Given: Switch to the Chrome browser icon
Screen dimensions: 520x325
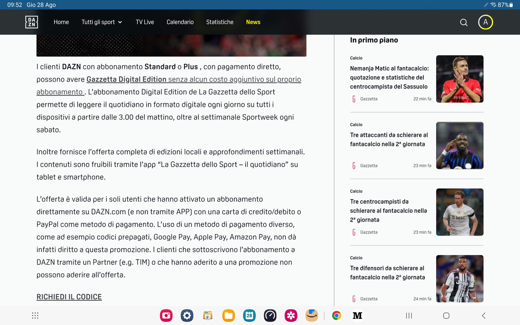Looking at the screenshot, I should 337,316.
